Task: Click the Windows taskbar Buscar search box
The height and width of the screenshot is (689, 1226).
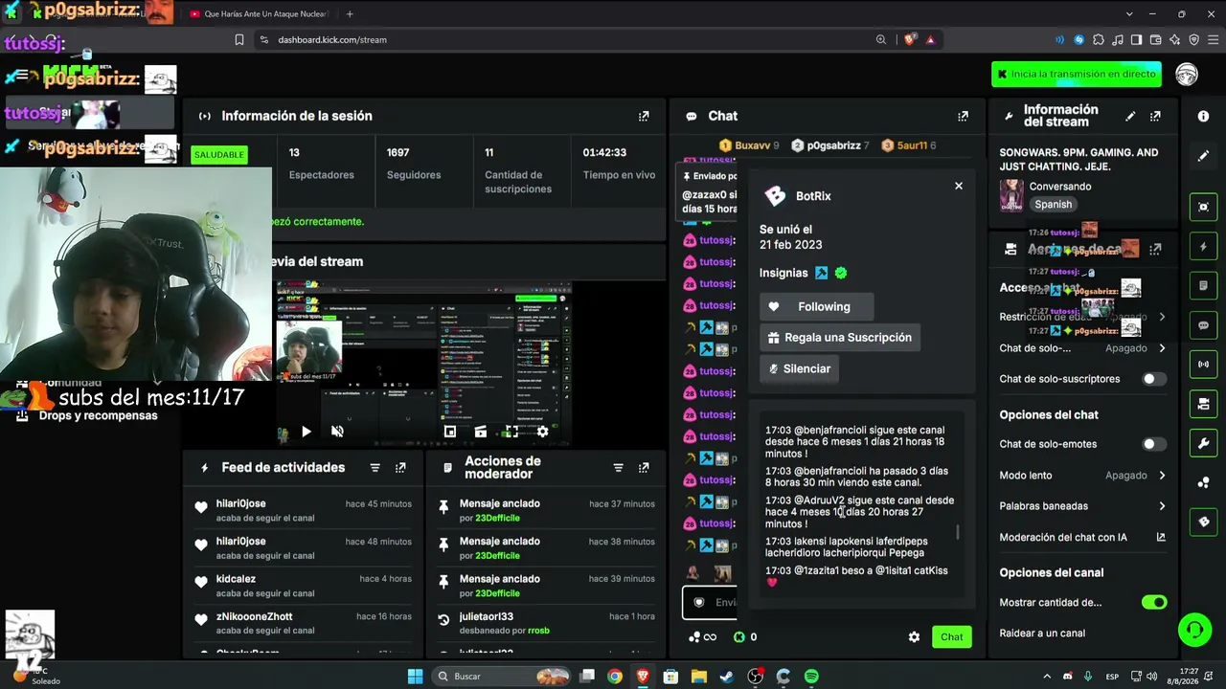Action: 500,677
